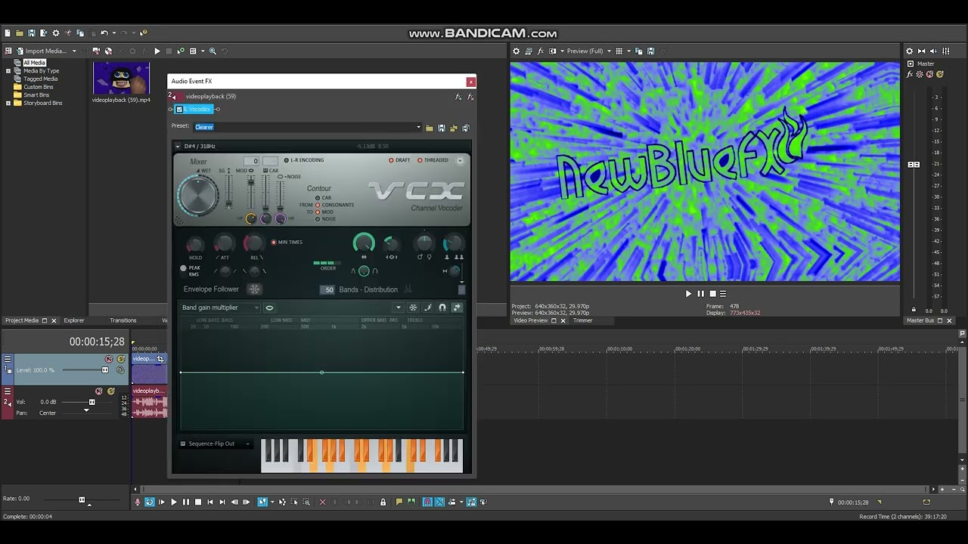968x544 pixels.
Task: Click Video Output FX icon in preview toolbar
Action: (541, 51)
